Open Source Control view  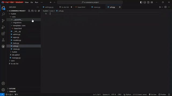[3, 21]
